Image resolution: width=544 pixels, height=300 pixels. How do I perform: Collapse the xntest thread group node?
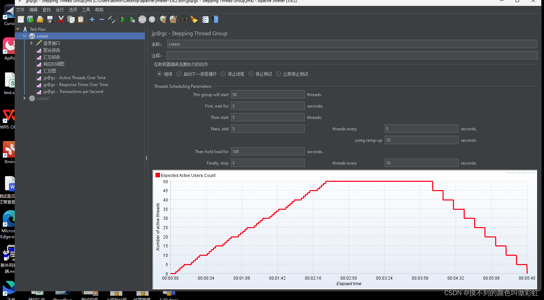point(24,36)
